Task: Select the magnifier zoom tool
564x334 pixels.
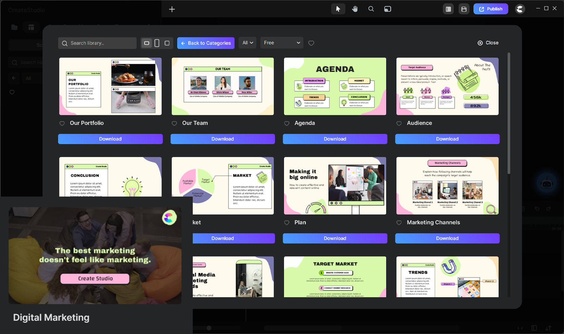Action: coord(371,9)
